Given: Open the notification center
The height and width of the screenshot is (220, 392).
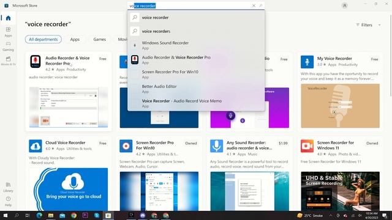Looking at the screenshot, I should tap(385, 216).
